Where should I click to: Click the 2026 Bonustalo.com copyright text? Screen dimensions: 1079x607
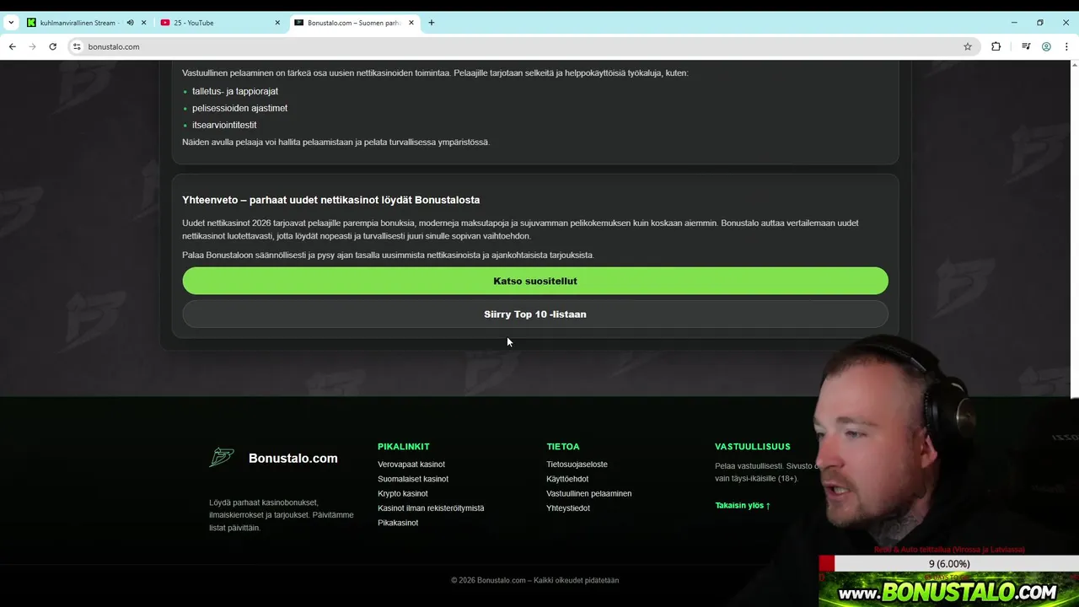[535, 580]
